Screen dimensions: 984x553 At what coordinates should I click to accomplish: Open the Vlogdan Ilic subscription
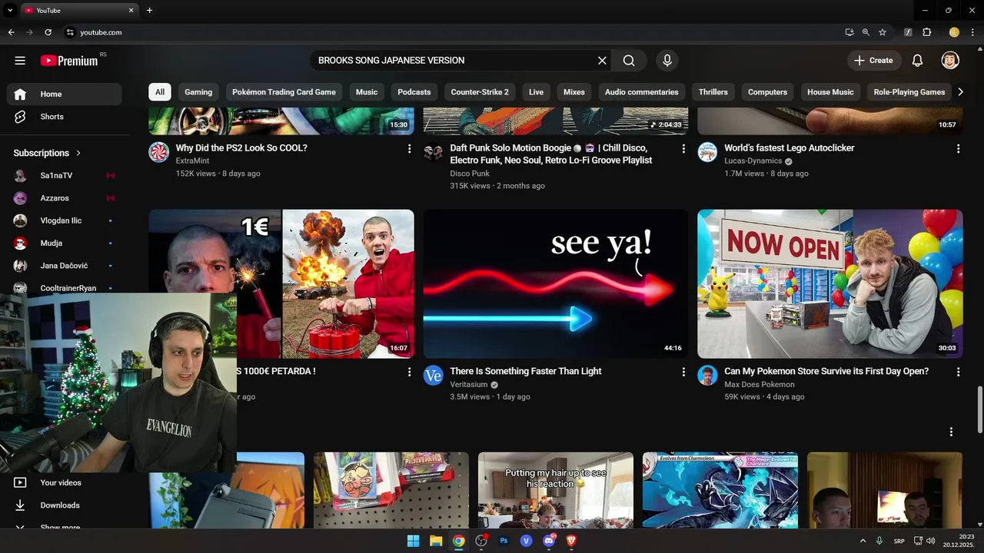click(64, 220)
